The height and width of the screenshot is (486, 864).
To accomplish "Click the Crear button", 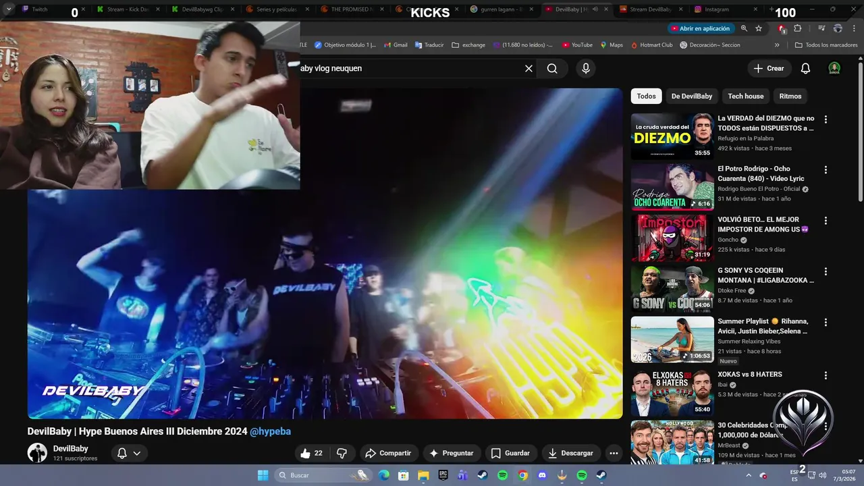I will point(769,68).
